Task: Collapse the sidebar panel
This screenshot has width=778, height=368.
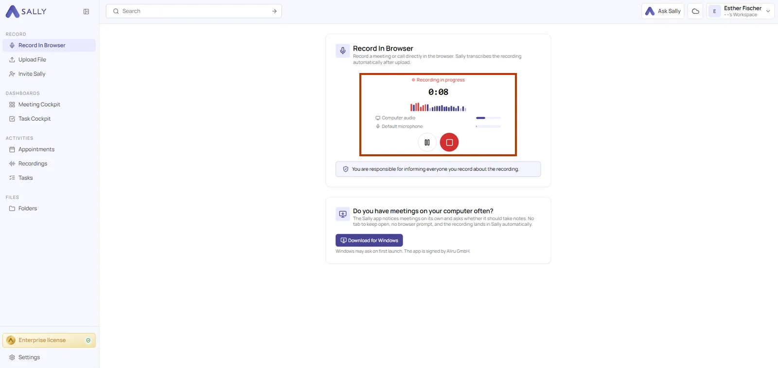Action: tap(86, 12)
